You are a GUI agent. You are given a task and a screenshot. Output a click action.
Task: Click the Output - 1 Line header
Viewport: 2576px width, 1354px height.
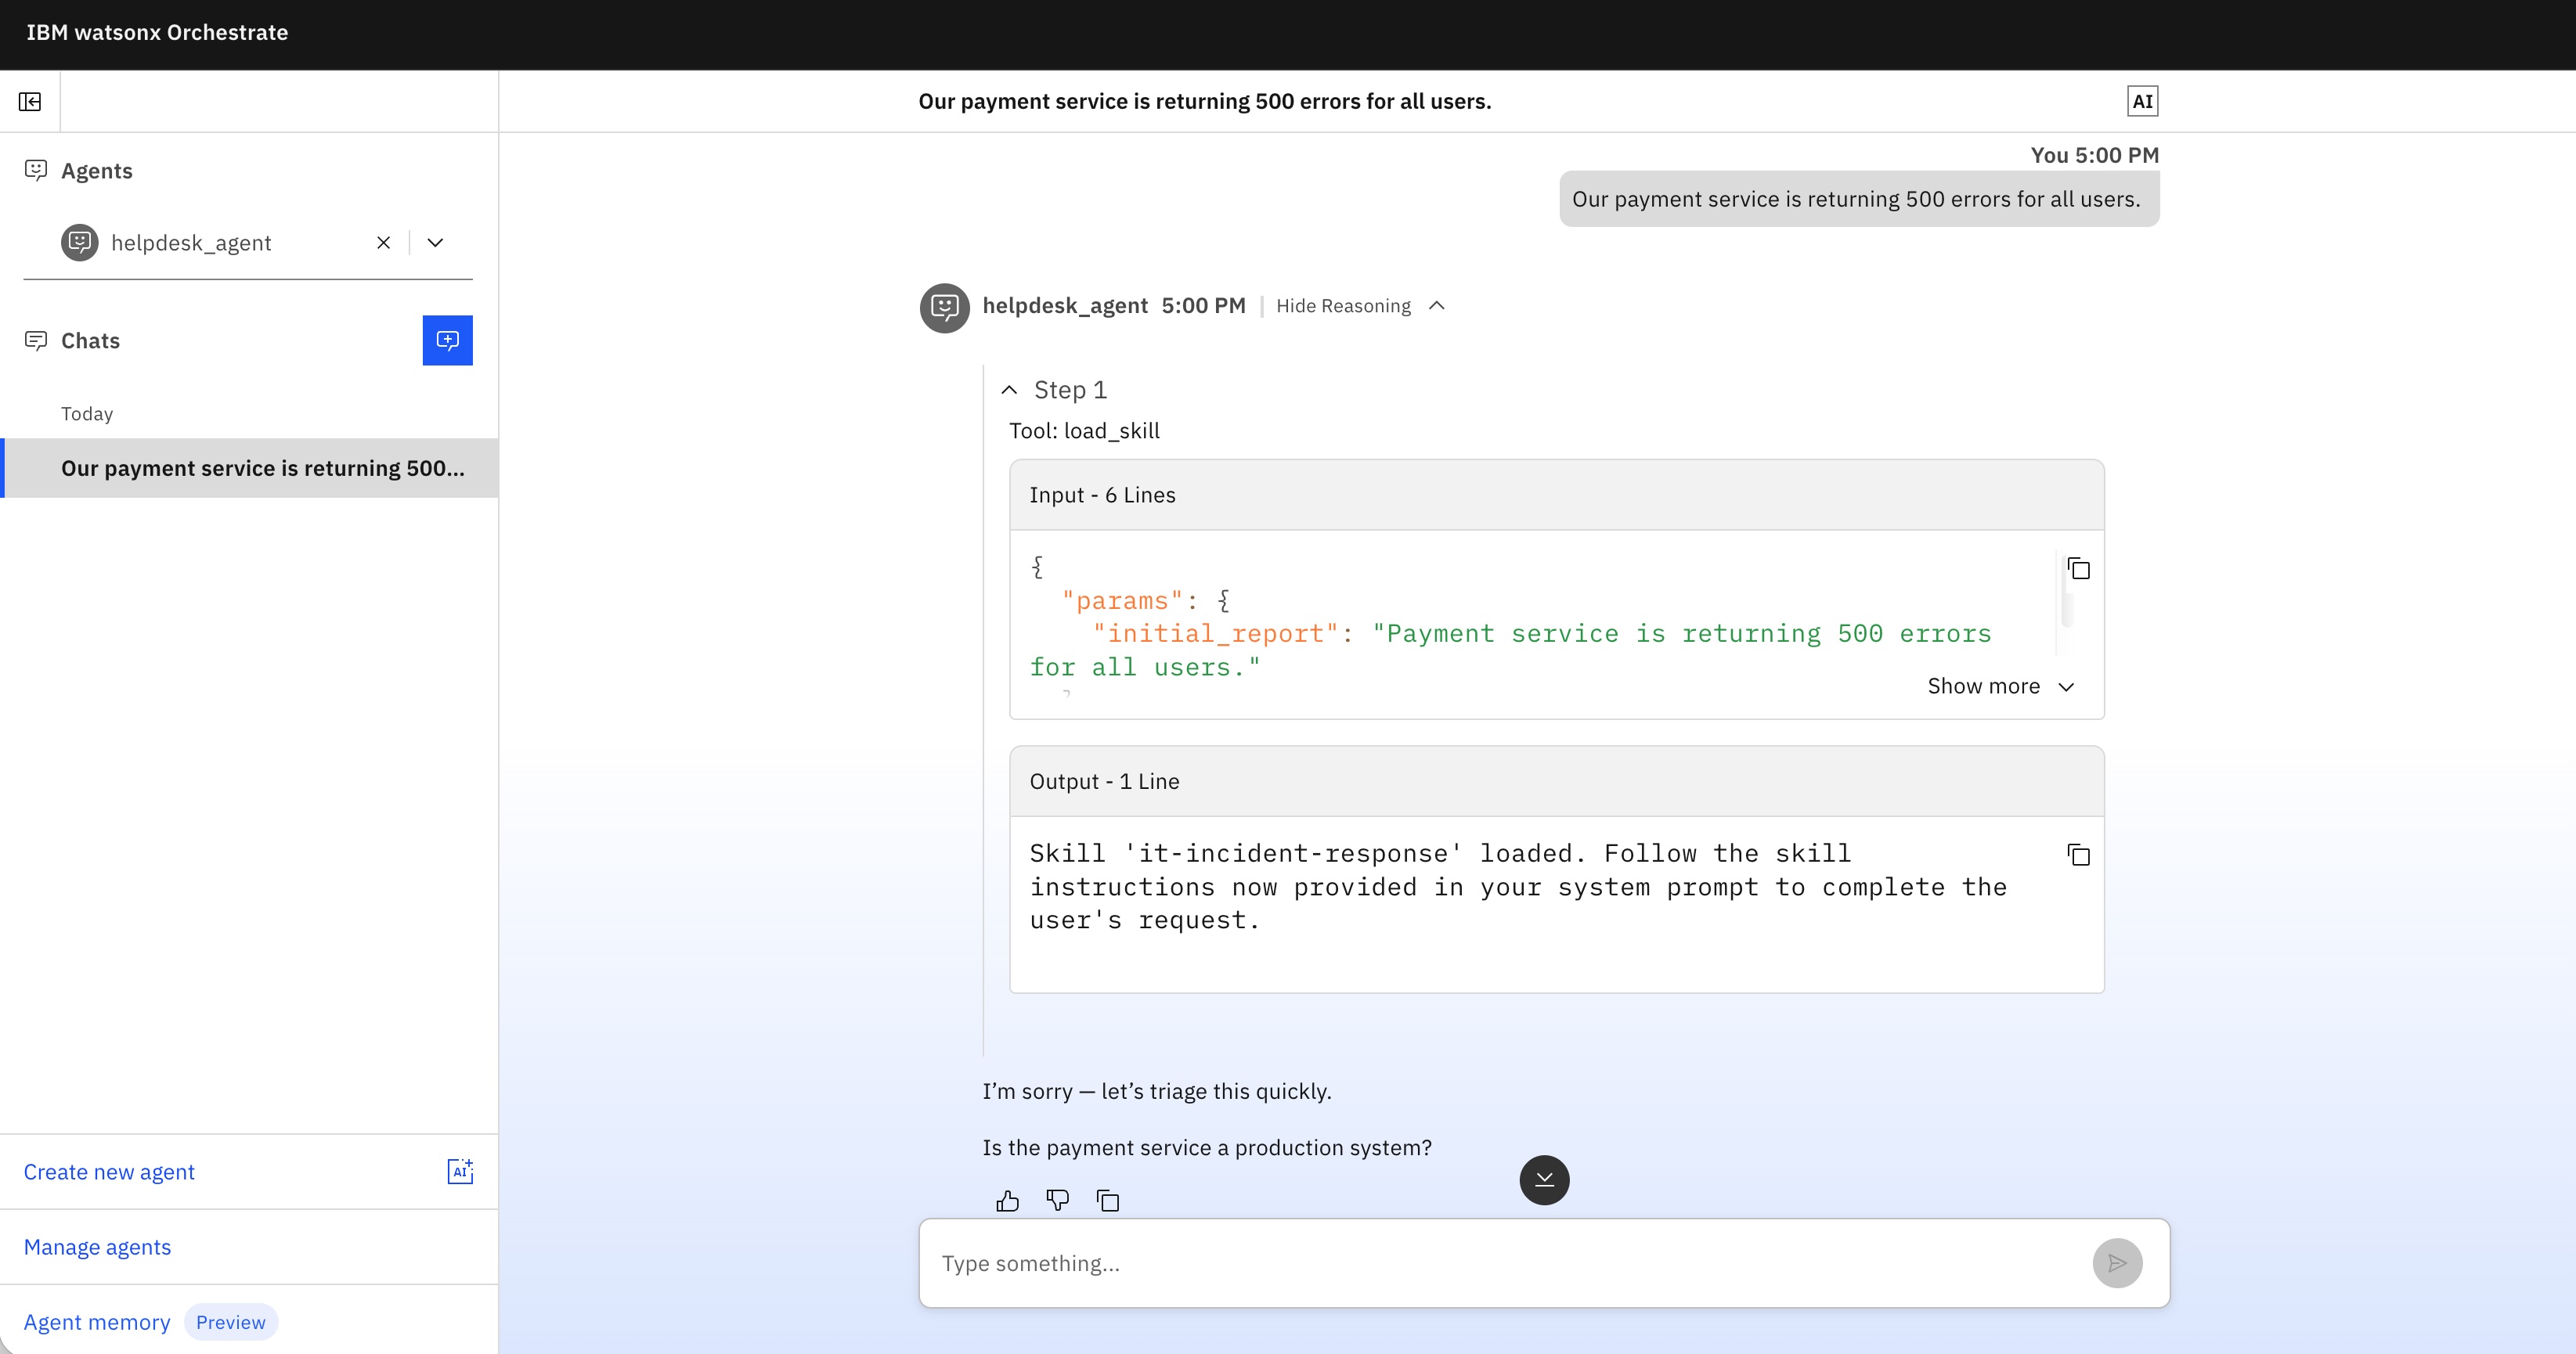tap(1556, 781)
